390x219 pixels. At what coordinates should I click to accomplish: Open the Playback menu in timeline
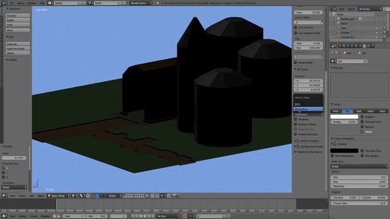click(45, 217)
